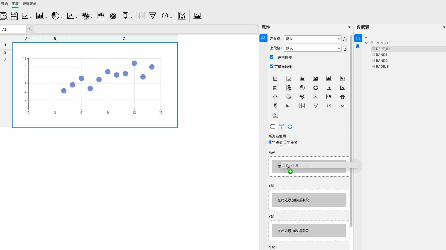The height and width of the screenshot is (250, 446).
Task: Open the scatter chart toolbar dropdown arrow
Action: click(76, 17)
